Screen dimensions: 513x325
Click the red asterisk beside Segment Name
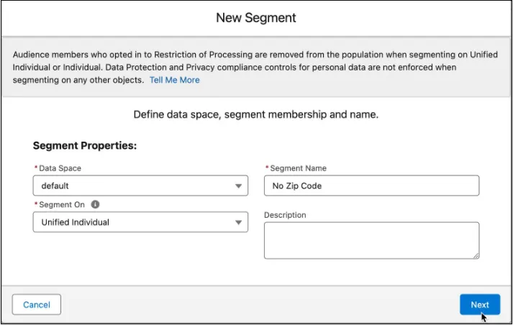click(267, 168)
